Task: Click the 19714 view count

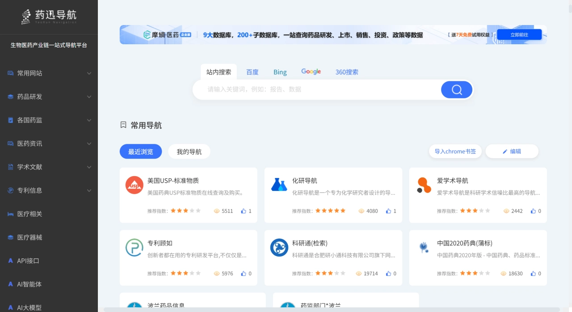Action: pyautogui.click(x=370, y=274)
